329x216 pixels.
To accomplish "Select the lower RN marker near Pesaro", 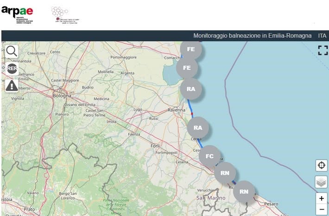I will (x=244, y=191).
